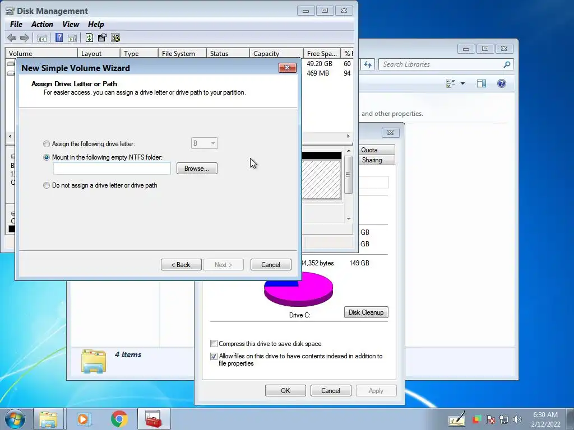The width and height of the screenshot is (574, 430).
Task: Uncheck Allow files on this drive to be indexed
Action: pyautogui.click(x=214, y=356)
